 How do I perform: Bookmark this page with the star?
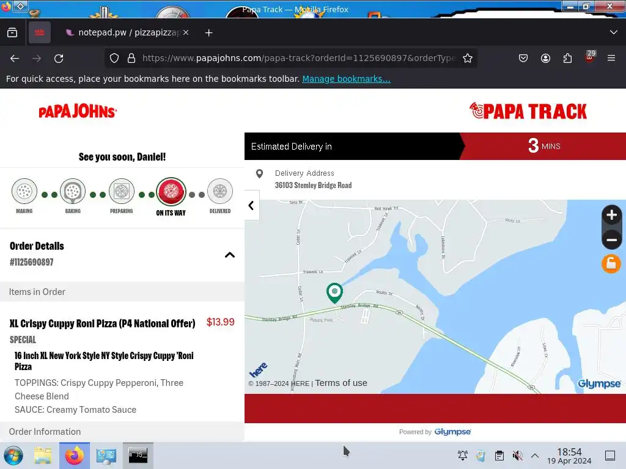[468, 58]
